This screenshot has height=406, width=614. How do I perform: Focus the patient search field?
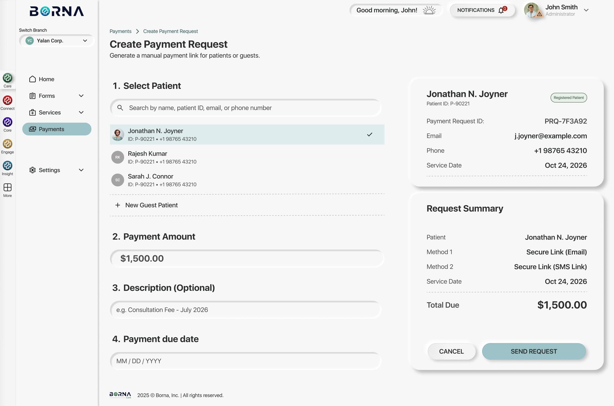click(x=246, y=108)
